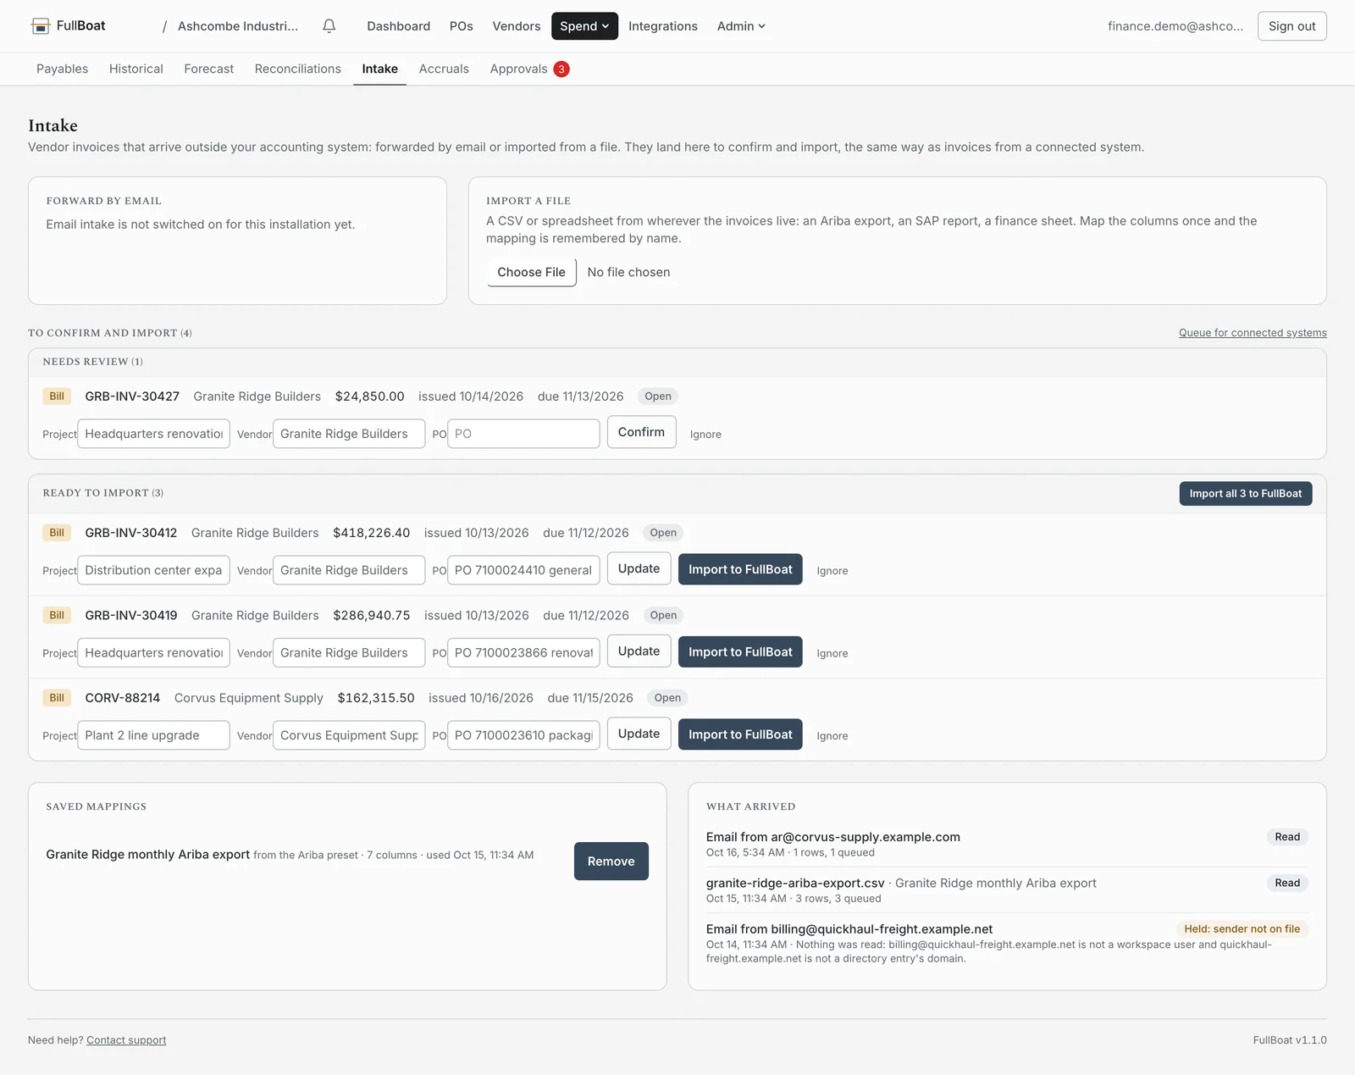Click the FullBoat logo icon

[40, 26]
